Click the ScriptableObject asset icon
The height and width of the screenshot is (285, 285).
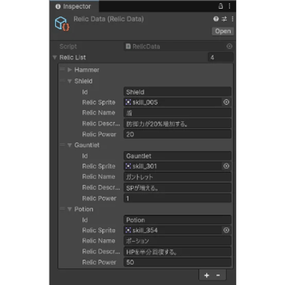pyautogui.click(x=62, y=24)
